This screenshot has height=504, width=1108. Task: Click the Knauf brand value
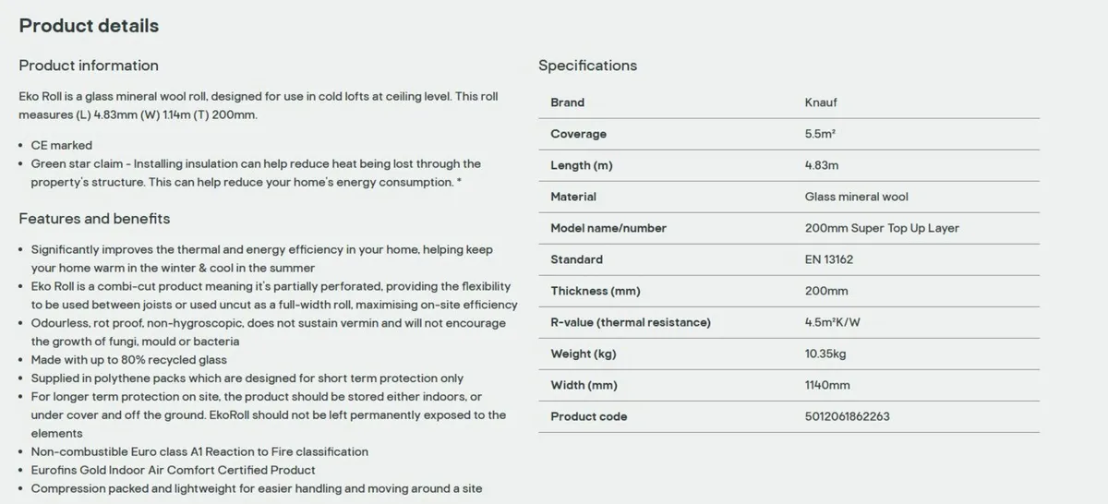click(821, 102)
